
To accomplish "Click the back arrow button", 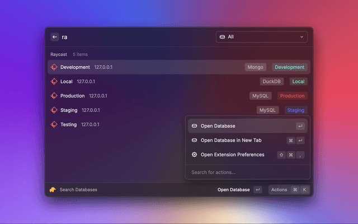I will tap(54, 37).
